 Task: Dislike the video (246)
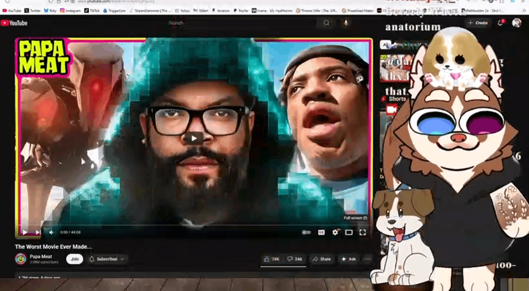(x=294, y=259)
